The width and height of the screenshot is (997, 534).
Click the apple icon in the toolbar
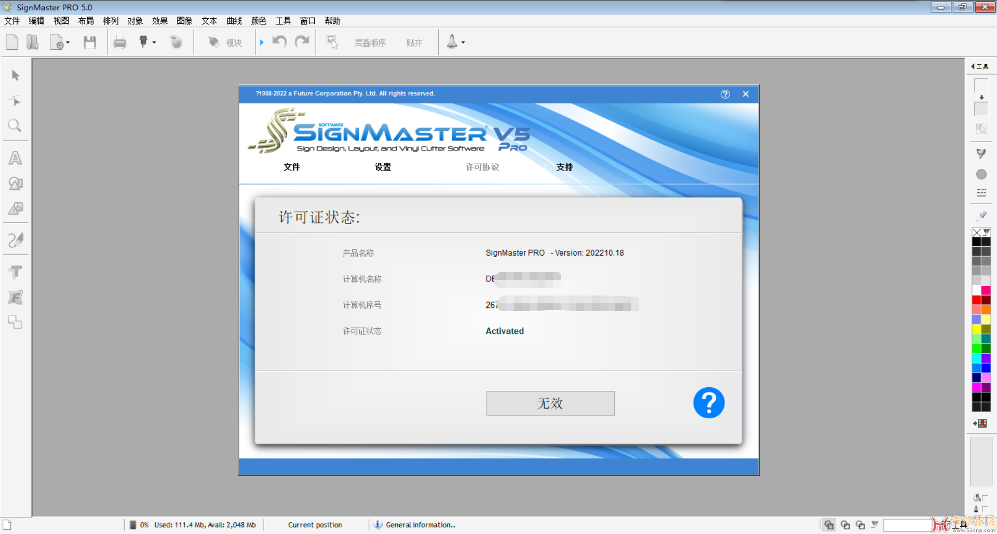pos(176,42)
